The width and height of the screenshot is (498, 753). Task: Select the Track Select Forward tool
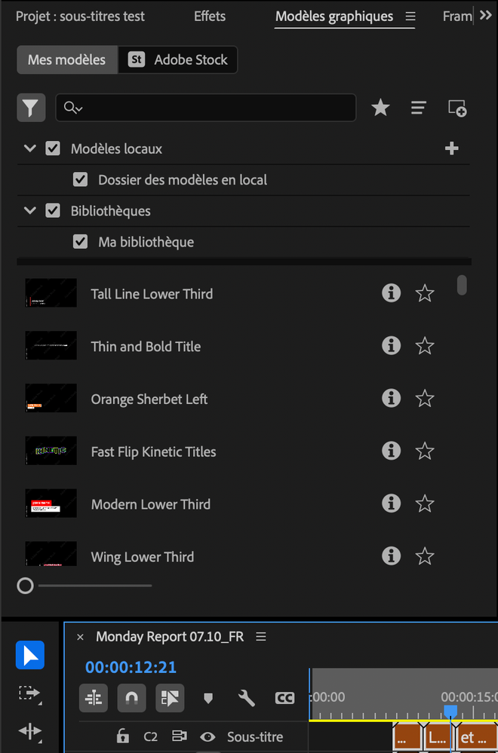(x=29, y=693)
